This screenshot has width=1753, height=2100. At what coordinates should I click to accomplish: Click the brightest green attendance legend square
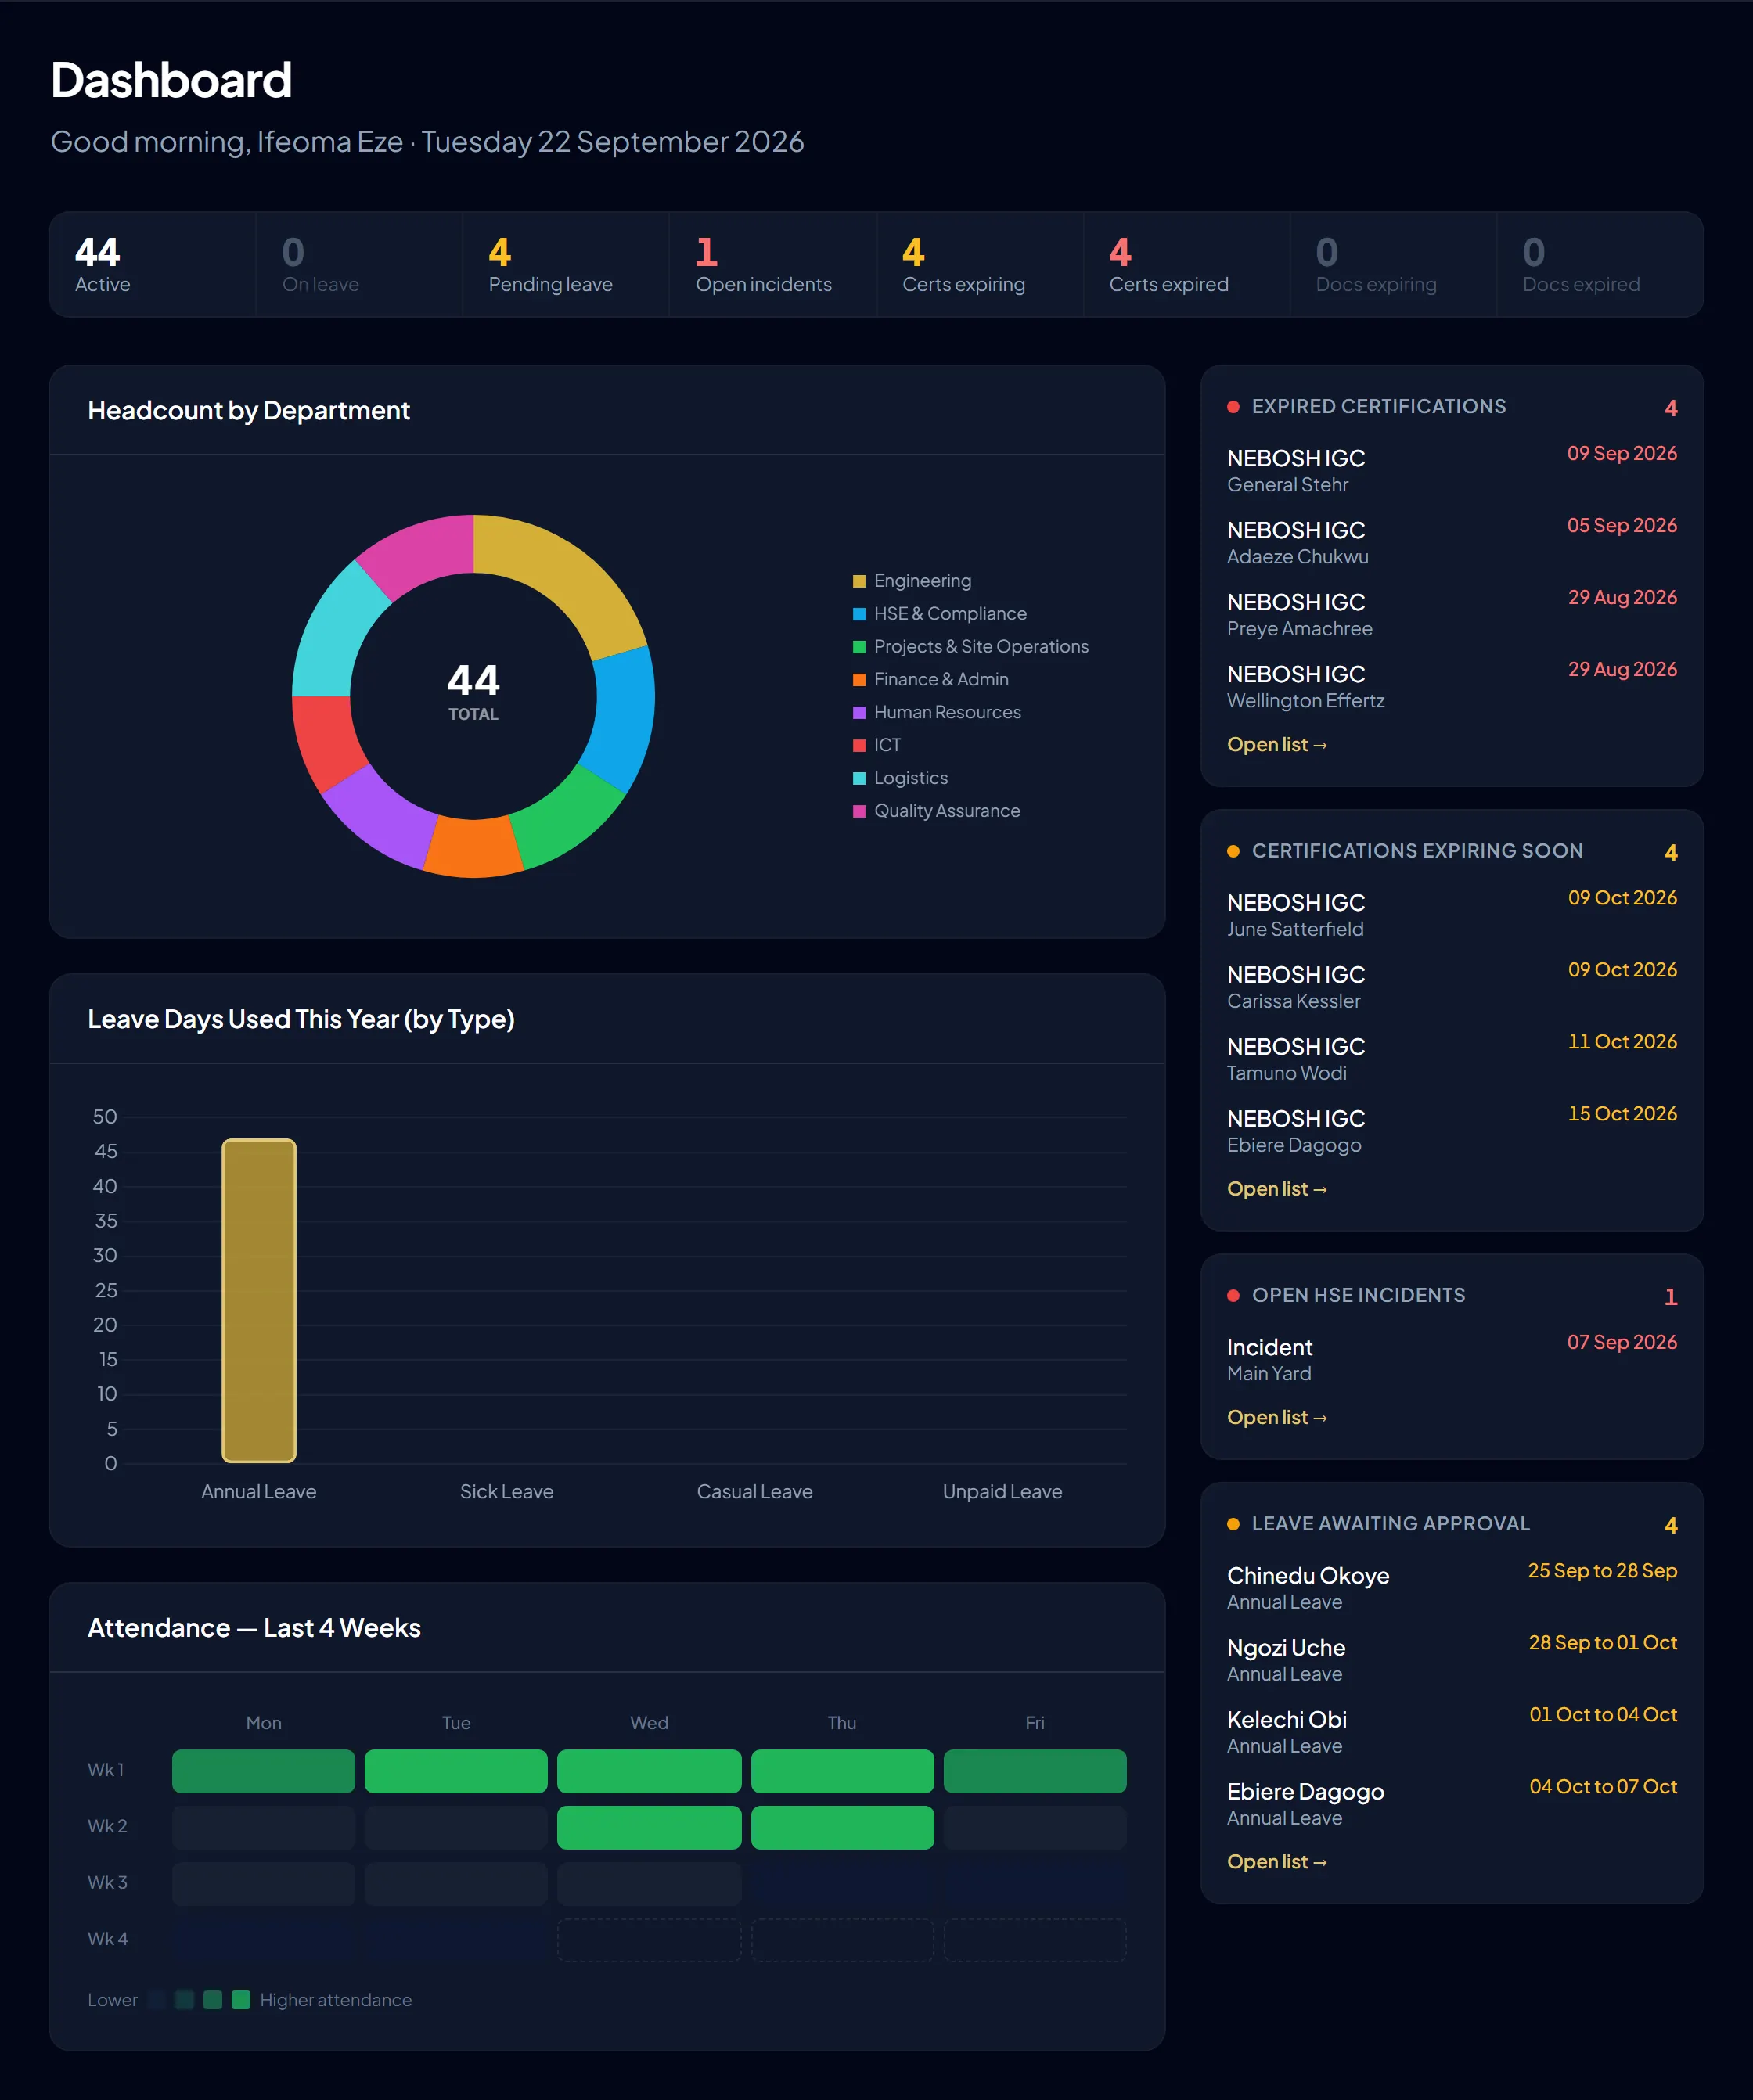pyautogui.click(x=240, y=1999)
